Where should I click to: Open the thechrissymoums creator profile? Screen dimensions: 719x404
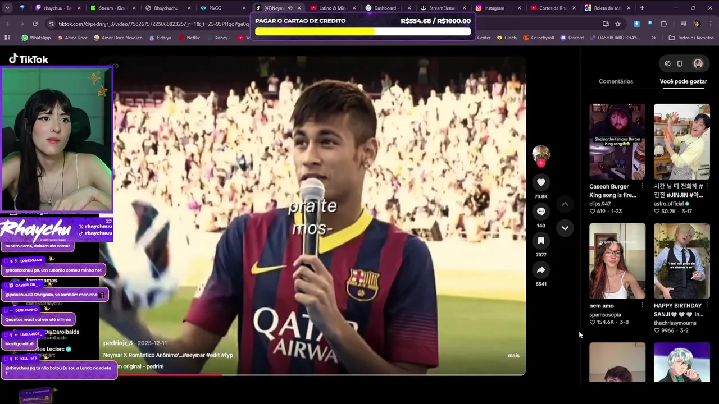tap(675, 323)
